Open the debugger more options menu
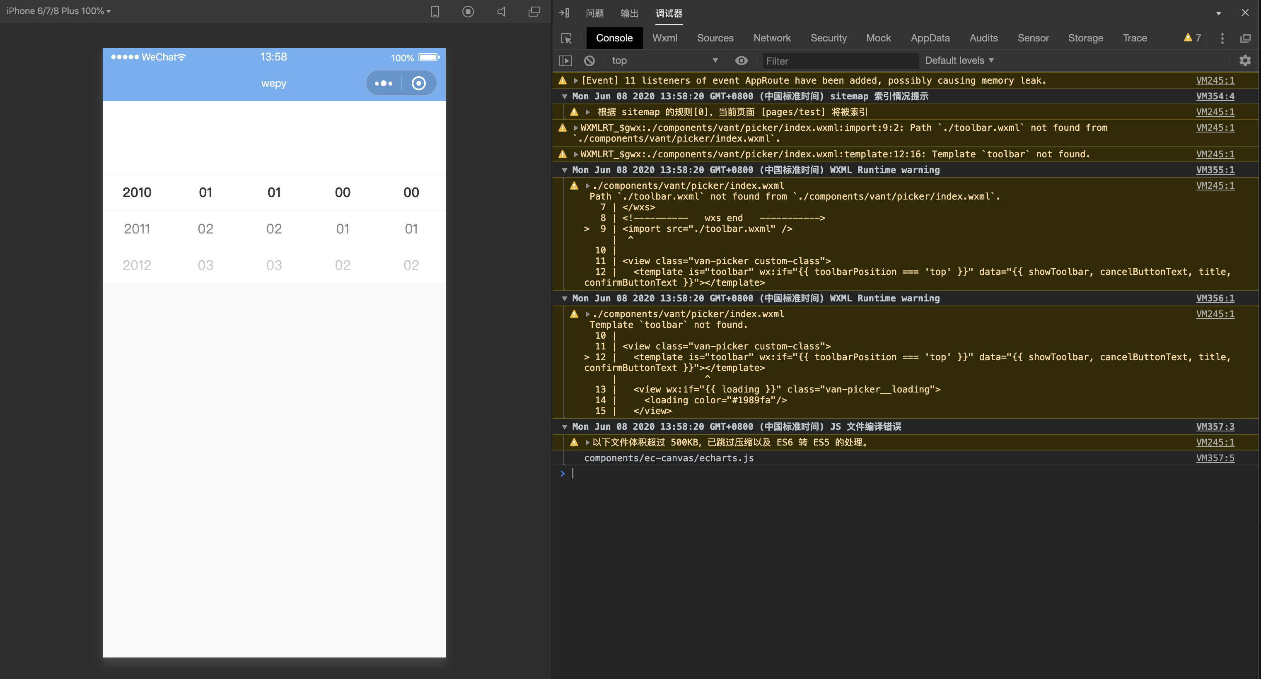This screenshot has height=679, width=1261. tap(1222, 38)
